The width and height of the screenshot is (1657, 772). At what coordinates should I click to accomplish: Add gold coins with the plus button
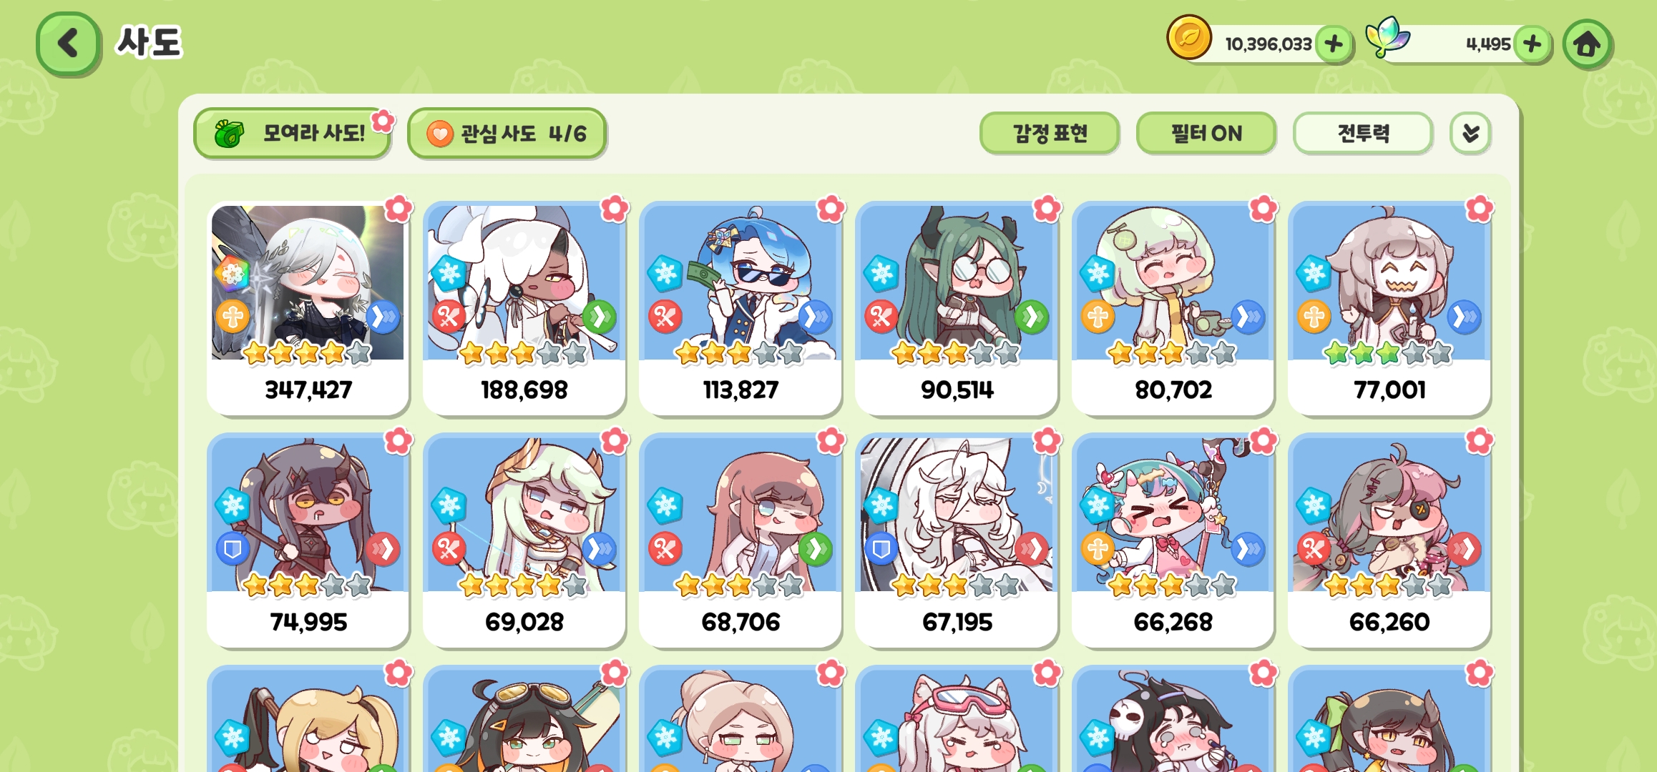[1334, 44]
